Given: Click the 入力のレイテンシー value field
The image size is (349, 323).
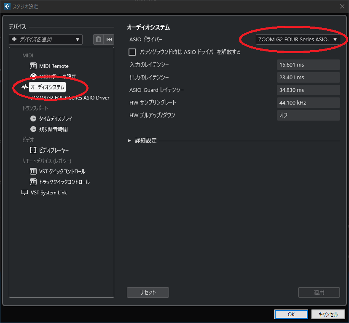Looking at the screenshot, I should click(308, 65).
